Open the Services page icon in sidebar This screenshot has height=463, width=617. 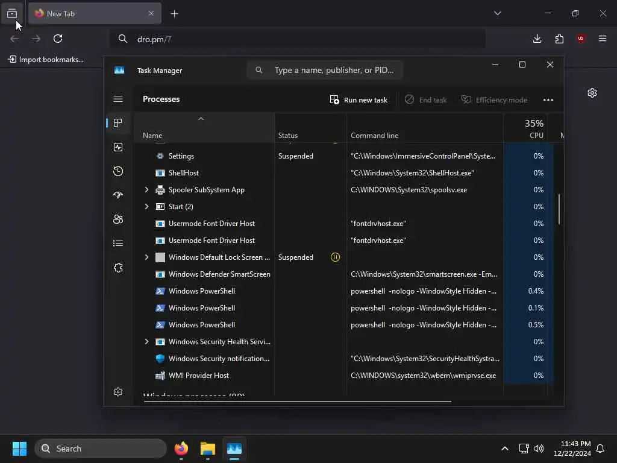118,268
